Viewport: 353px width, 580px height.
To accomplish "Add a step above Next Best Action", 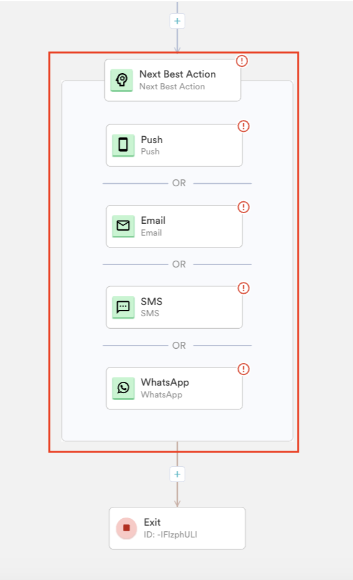I will [177, 21].
